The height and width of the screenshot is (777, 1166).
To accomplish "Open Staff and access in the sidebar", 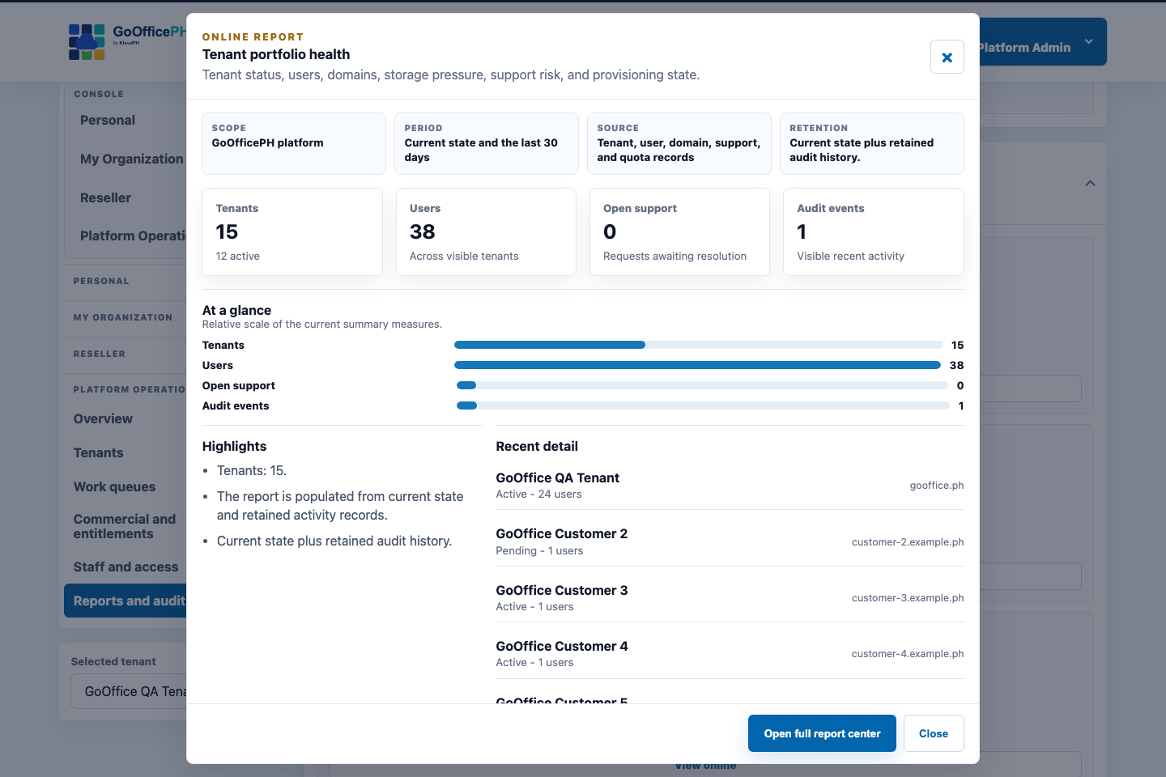I will point(126,567).
